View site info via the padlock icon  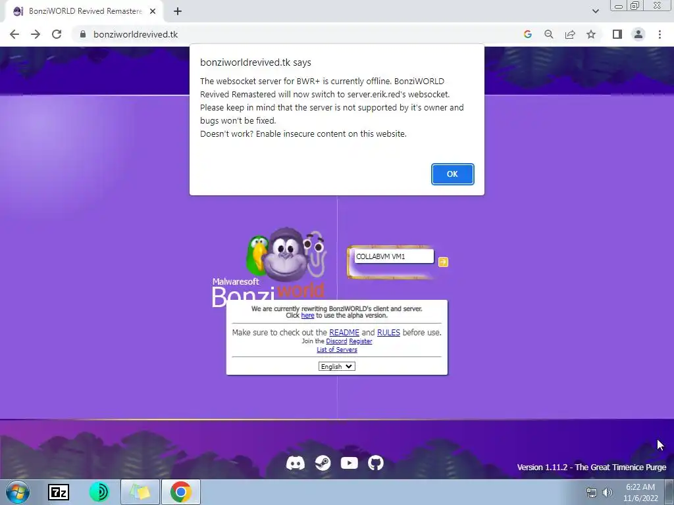[83, 34]
